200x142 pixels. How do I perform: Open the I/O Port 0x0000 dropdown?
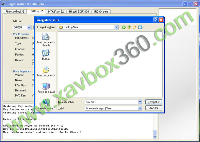click(x=29, y=27)
